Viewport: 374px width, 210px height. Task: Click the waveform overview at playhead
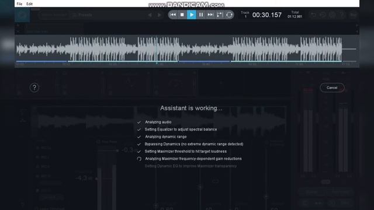[157, 49]
